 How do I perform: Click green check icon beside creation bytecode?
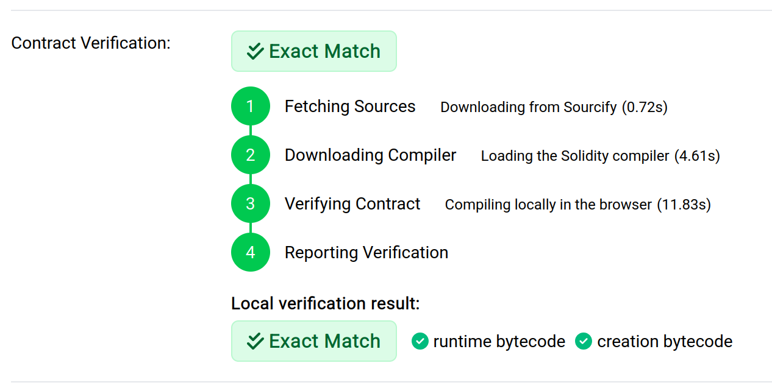point(584,342)
